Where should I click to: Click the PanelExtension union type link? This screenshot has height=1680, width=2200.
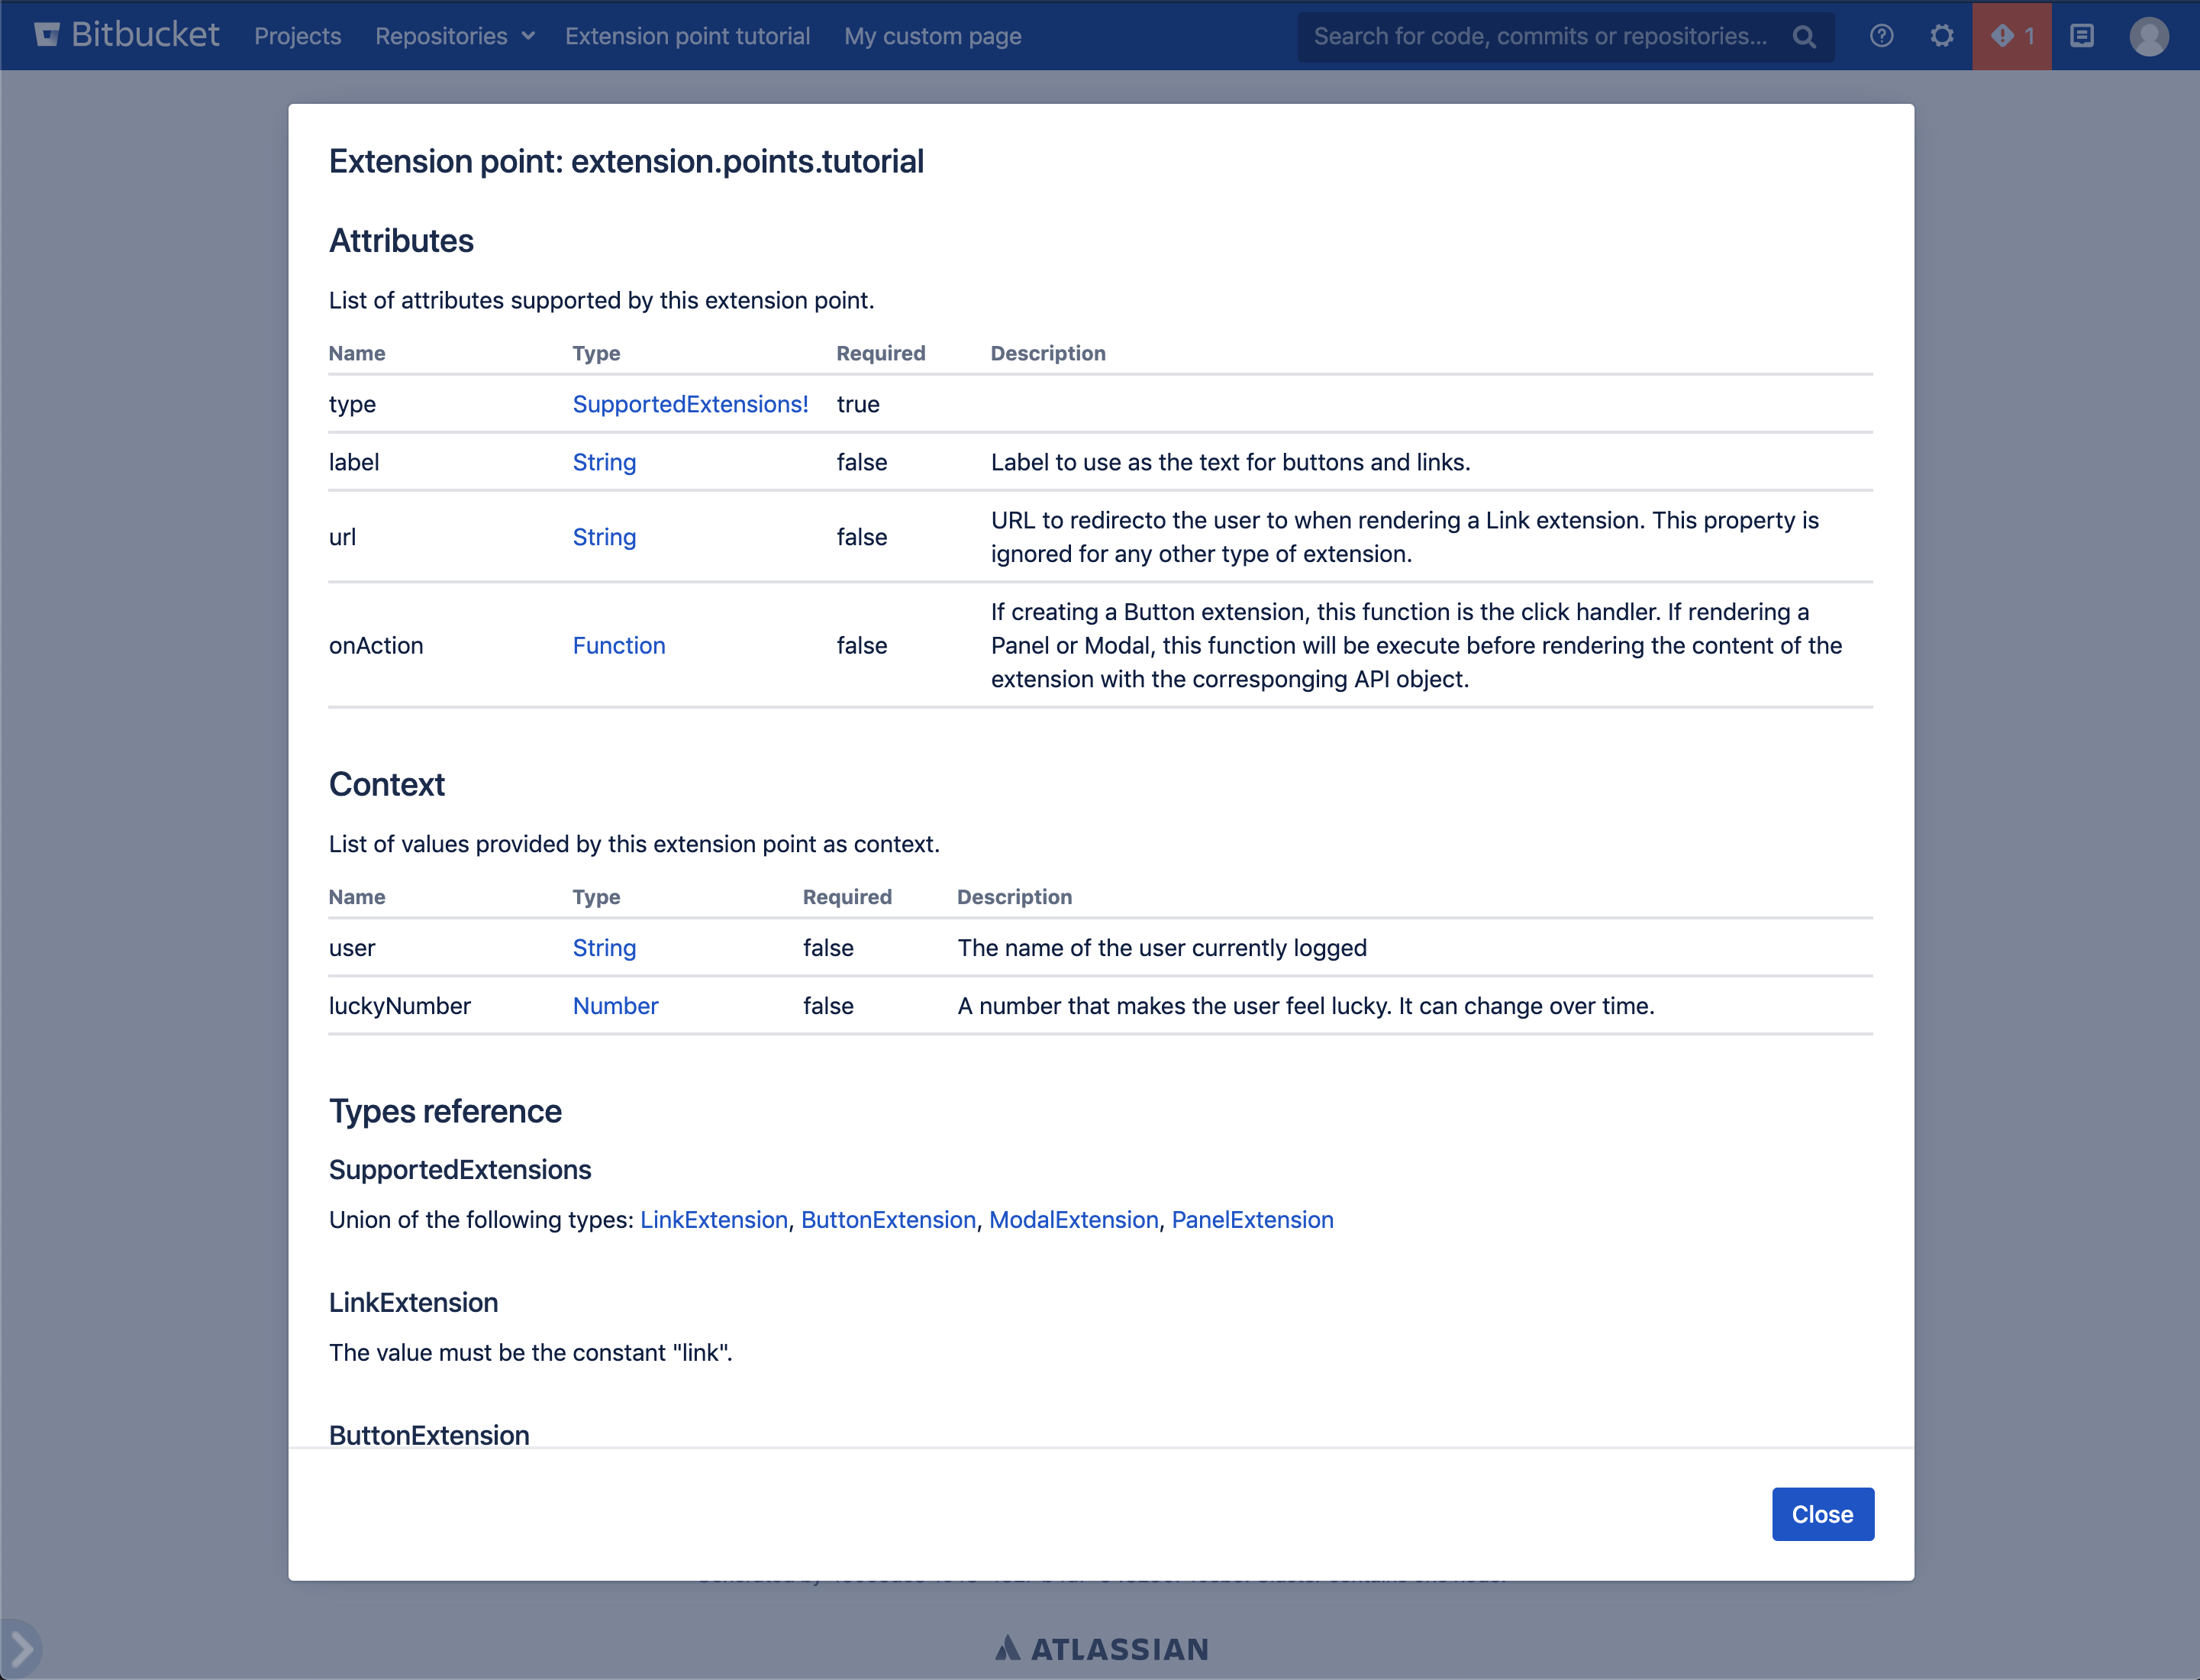pyautogui.click(x=1253, y=1219)
